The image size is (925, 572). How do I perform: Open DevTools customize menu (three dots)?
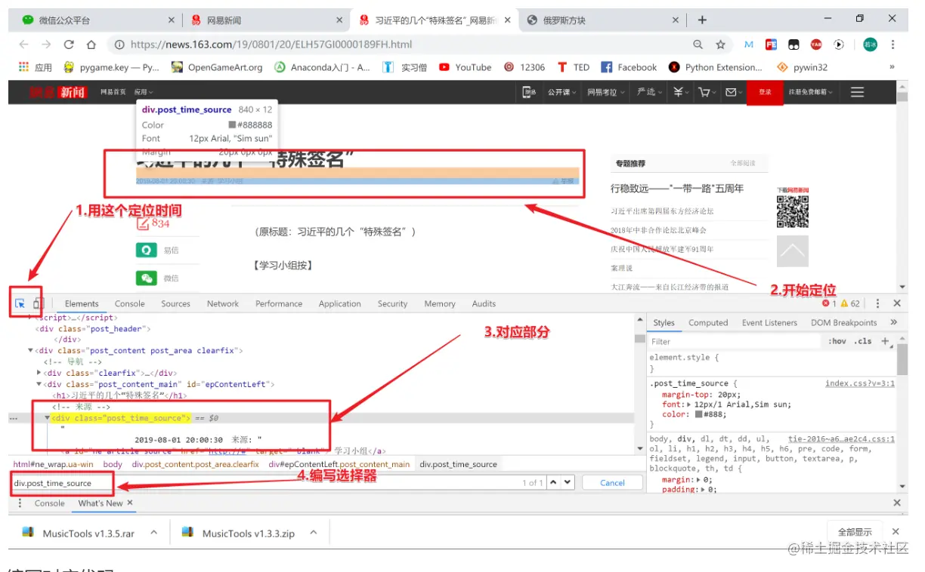[877, 303]
